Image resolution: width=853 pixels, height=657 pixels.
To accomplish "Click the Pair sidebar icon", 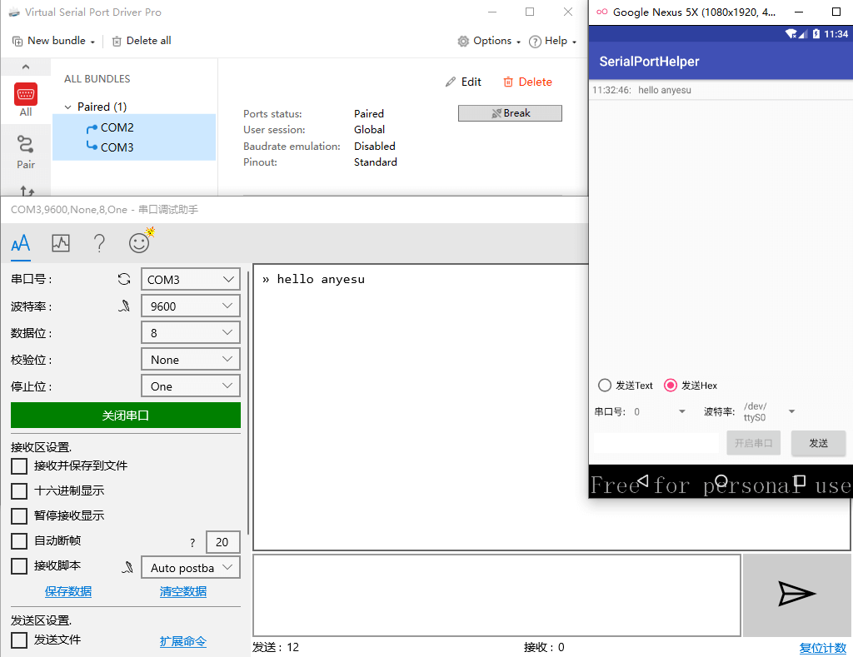I will point(25,144).
